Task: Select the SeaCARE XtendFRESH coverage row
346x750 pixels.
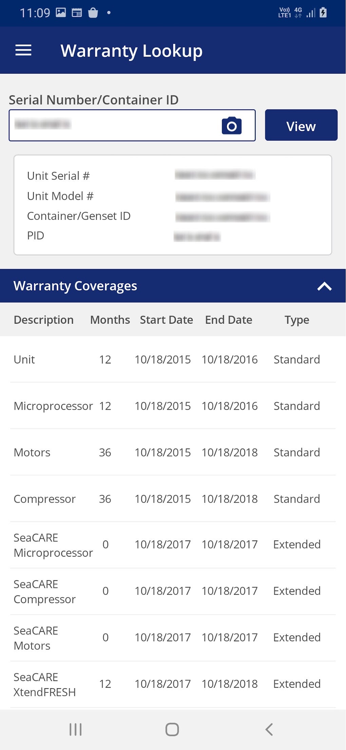Action: (x=173, y=684)
